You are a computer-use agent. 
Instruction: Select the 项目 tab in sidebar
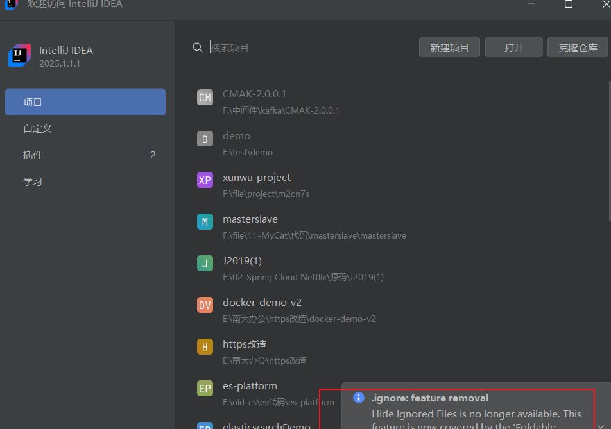[85, 102]
